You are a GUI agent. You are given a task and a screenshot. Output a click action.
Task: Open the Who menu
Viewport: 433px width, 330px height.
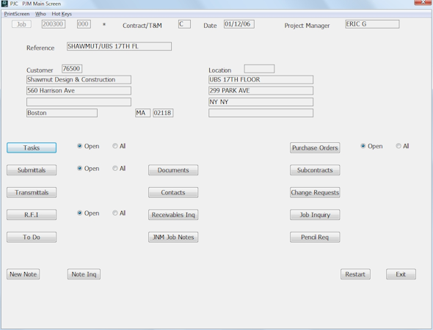40,14
